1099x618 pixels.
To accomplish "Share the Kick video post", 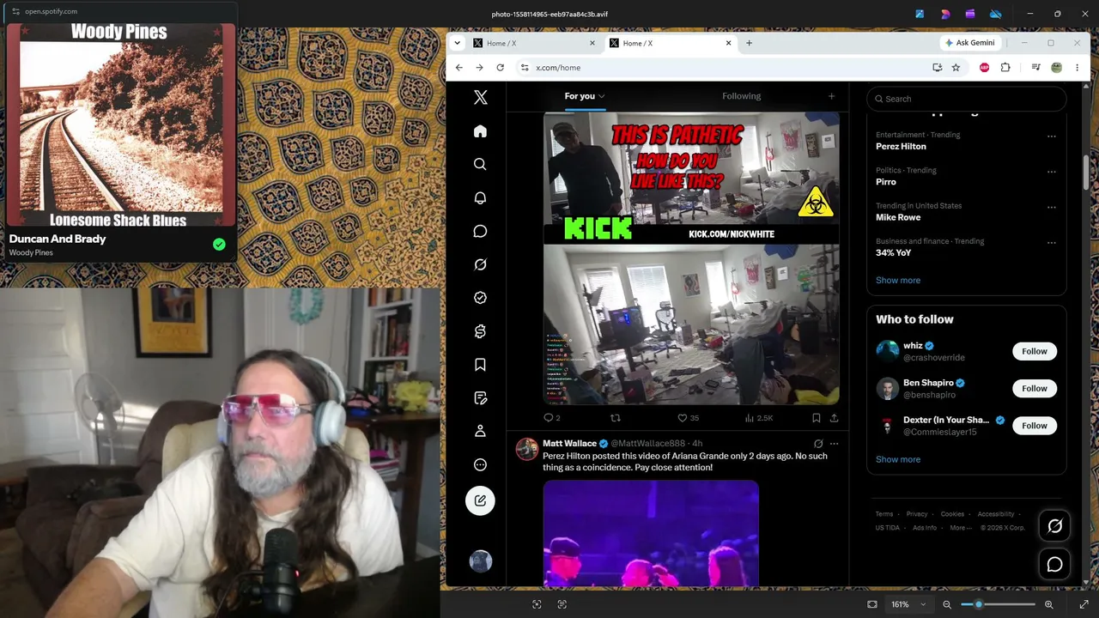I will point(834,418).
